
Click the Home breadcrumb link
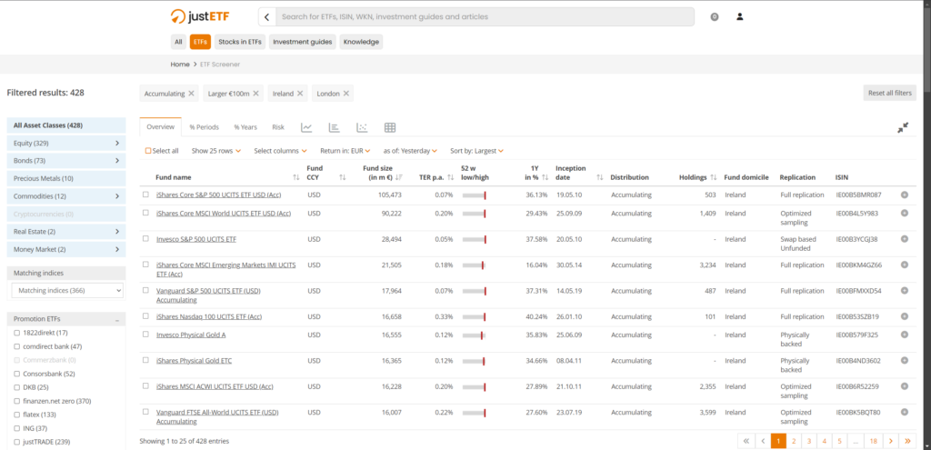[180, 65]
